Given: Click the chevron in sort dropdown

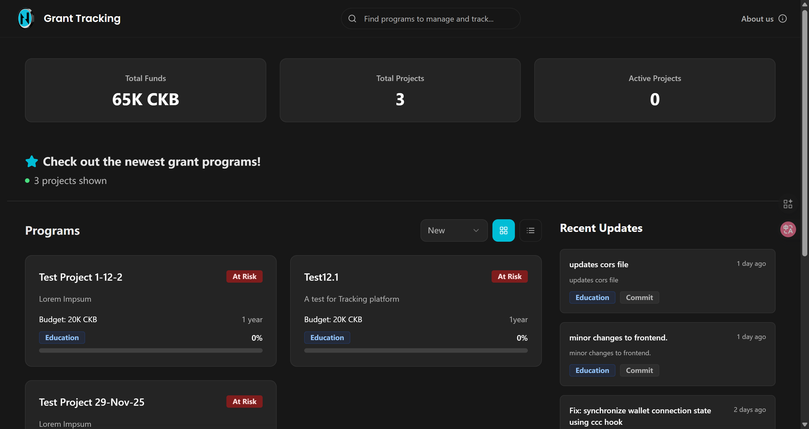Looking at the screenshot, I should pos(476,230).
